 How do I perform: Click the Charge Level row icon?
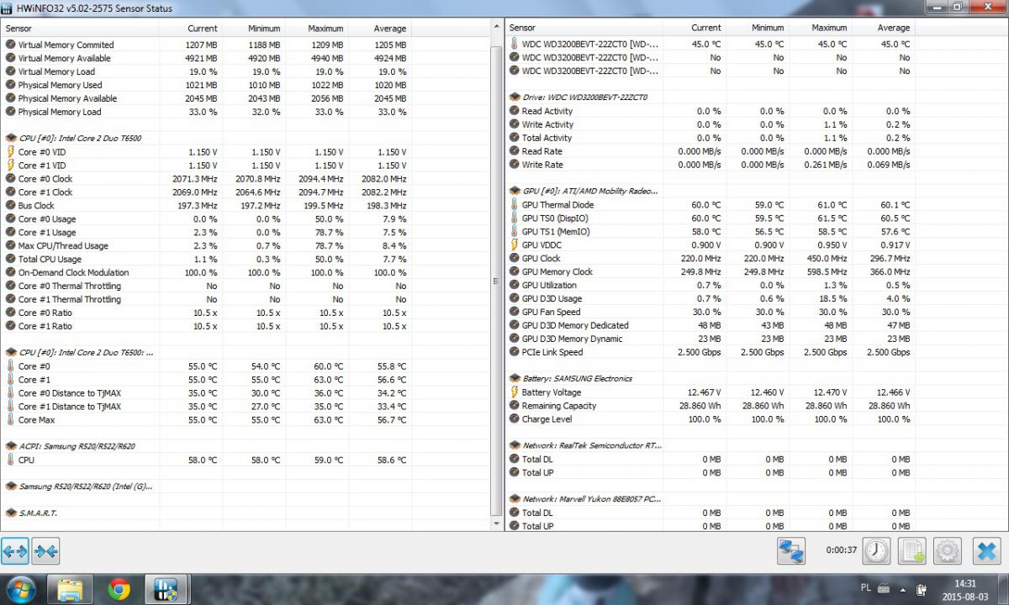pos(515,419)
